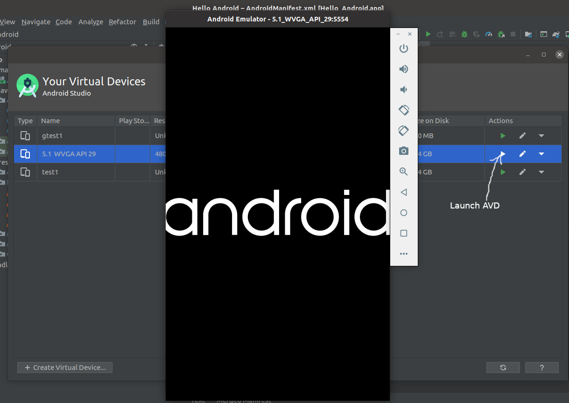
Task: Rotate emulator right using the lower rotate icon
Action: (x=404, y=131)
